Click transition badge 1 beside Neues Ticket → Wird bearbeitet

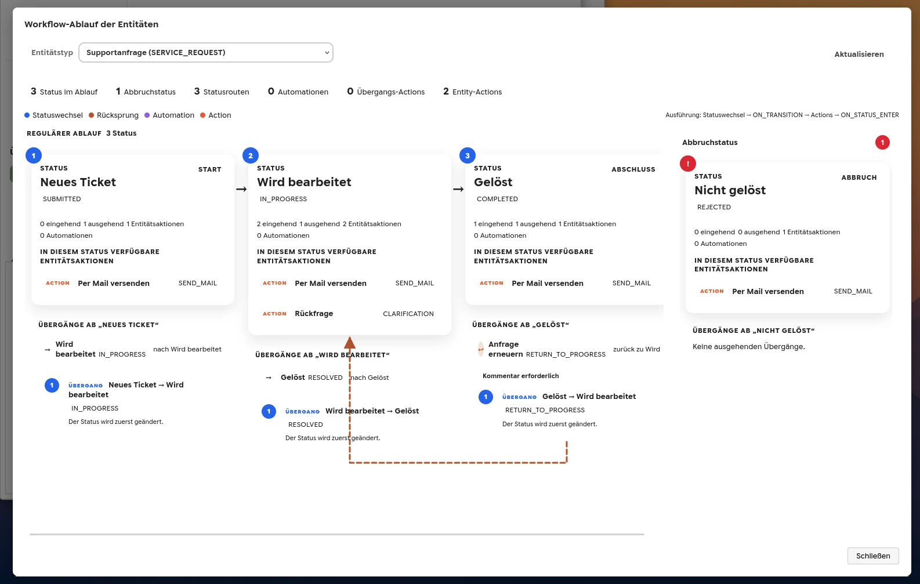point(52,385)
